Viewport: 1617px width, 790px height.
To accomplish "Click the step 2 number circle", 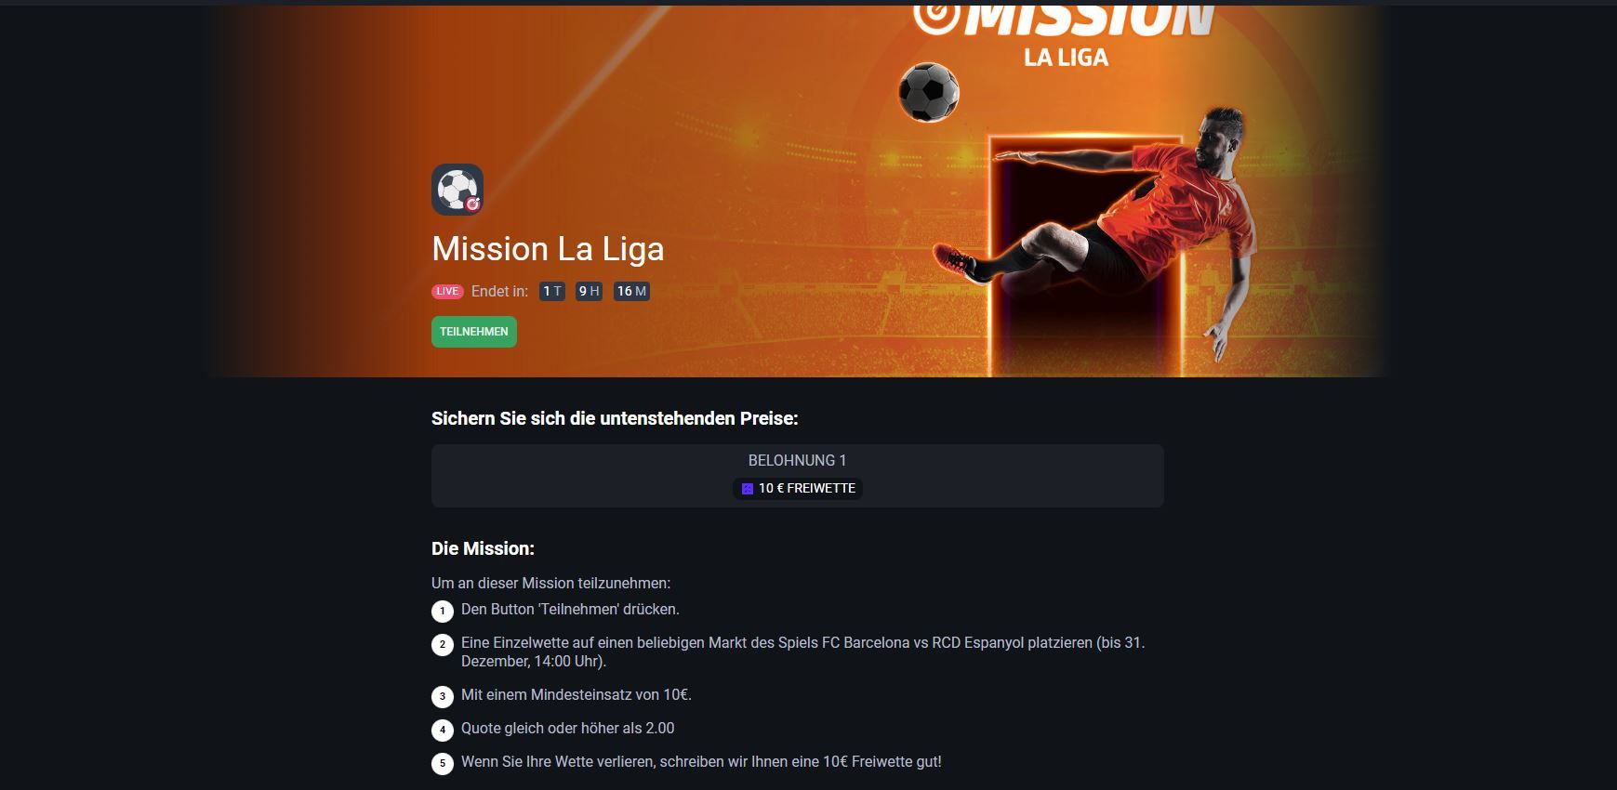I will pyautogui.click(x=443, y=644).
